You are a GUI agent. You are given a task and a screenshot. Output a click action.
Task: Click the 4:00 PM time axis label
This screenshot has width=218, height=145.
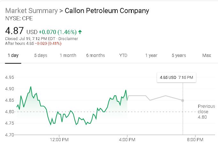point(127,139)
